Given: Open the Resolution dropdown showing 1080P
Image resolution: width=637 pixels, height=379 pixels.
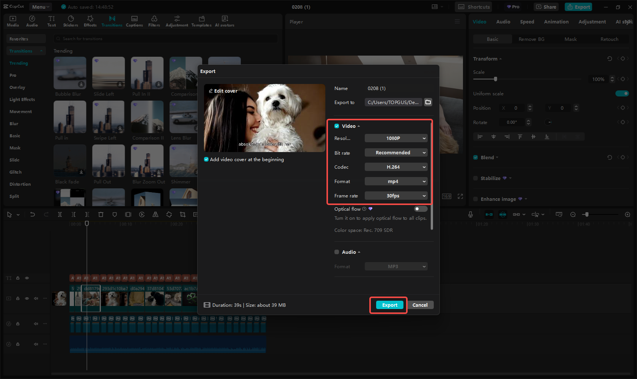Looking at the screenshot, I should 396,138.
